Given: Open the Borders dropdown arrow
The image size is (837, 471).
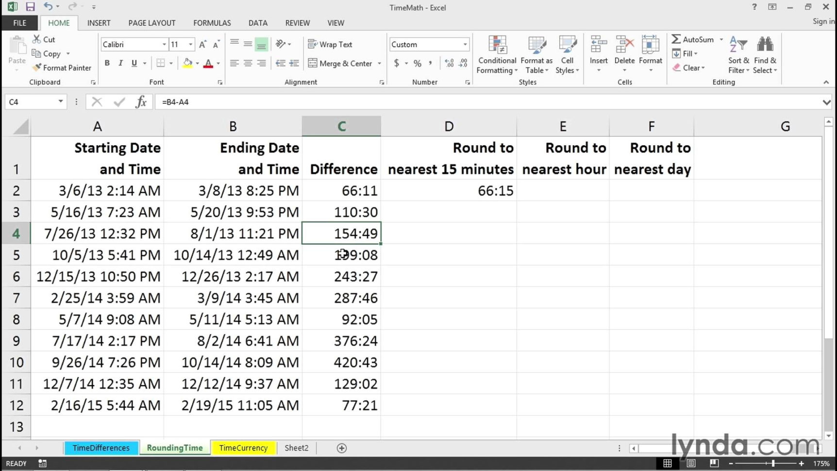Looking at the screenshot, I should pos(170,63).
